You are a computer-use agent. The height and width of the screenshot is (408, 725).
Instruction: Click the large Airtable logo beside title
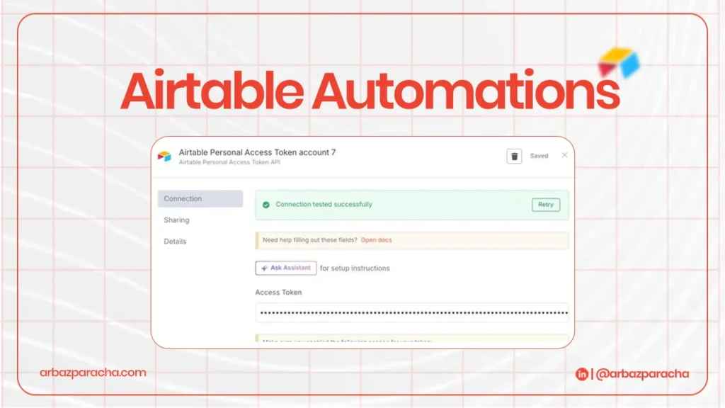pyautogui.click(x=620, y=63)
